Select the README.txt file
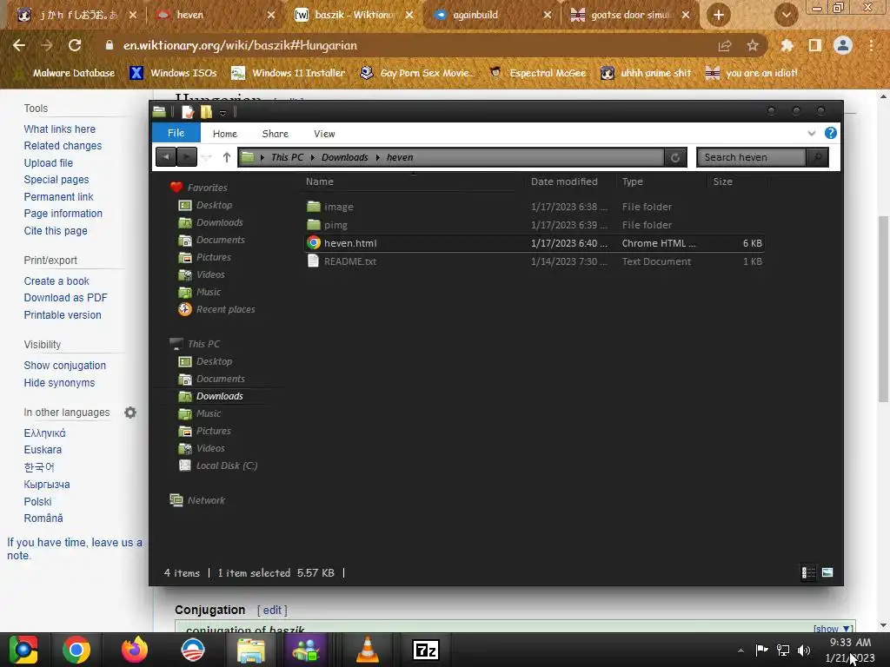 coord(534,261)
